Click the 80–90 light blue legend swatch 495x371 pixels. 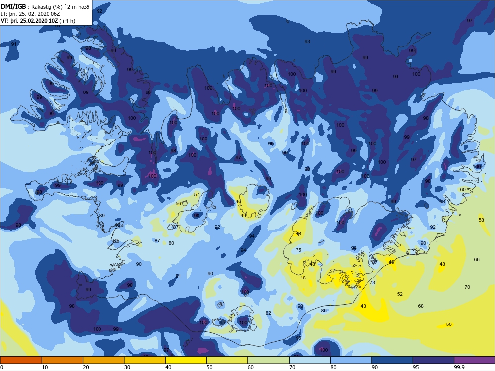[x=351, y=360]
